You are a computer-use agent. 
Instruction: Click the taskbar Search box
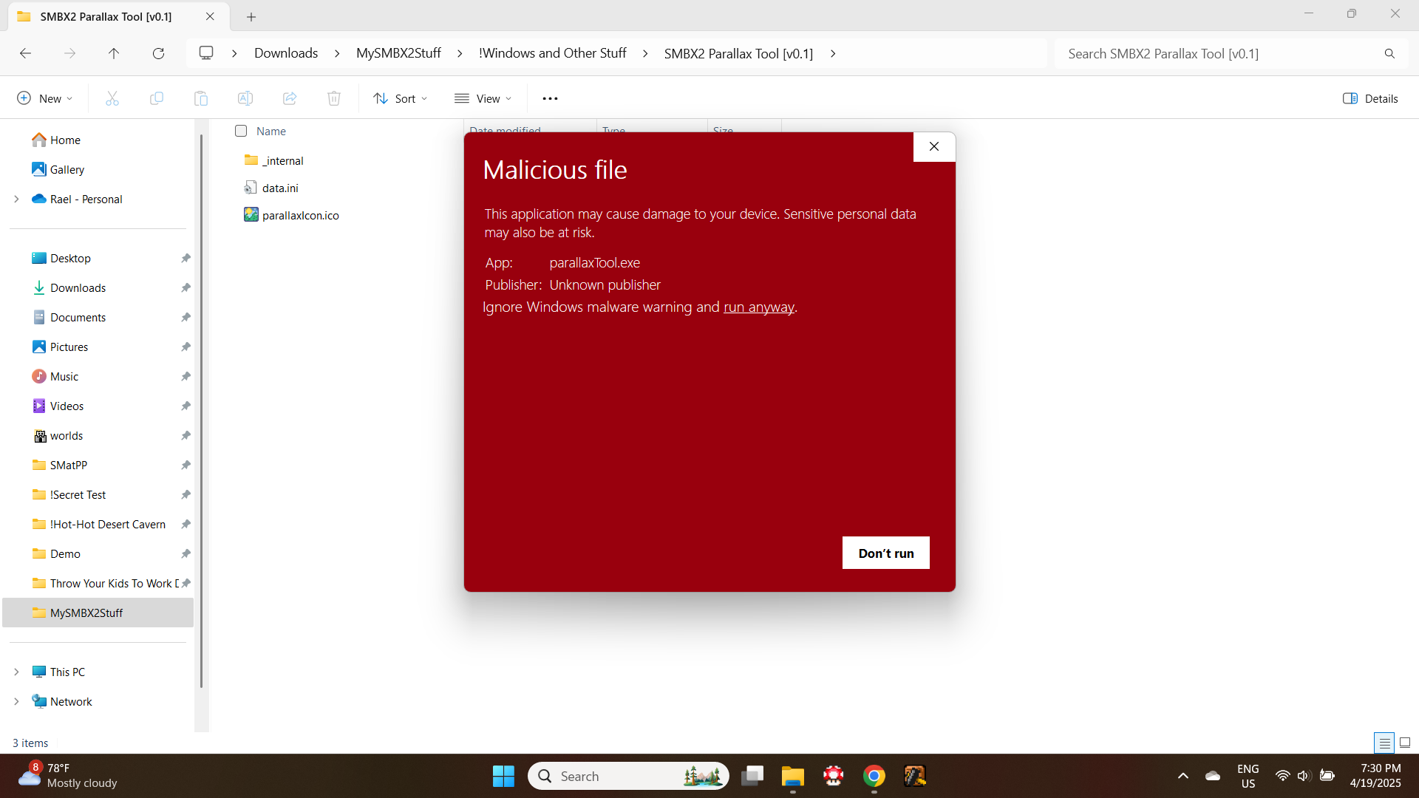pyautogui.click(x=628, y=776)
